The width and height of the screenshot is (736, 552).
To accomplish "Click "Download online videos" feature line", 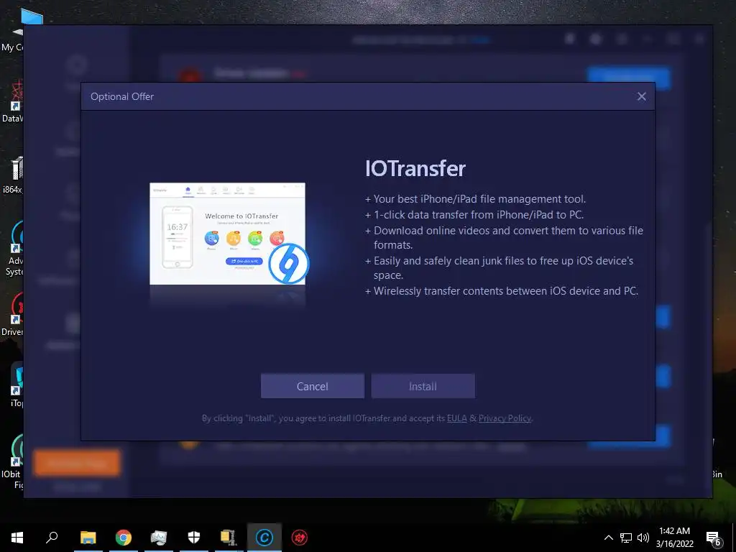I will (504, 237).
